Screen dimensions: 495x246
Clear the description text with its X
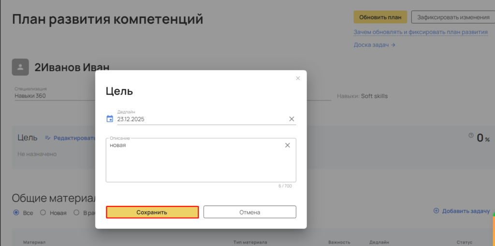click(x=287, y=145)
